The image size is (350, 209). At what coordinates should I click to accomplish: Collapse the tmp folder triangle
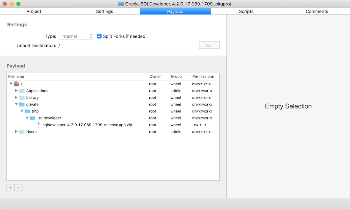click(22, 111)
